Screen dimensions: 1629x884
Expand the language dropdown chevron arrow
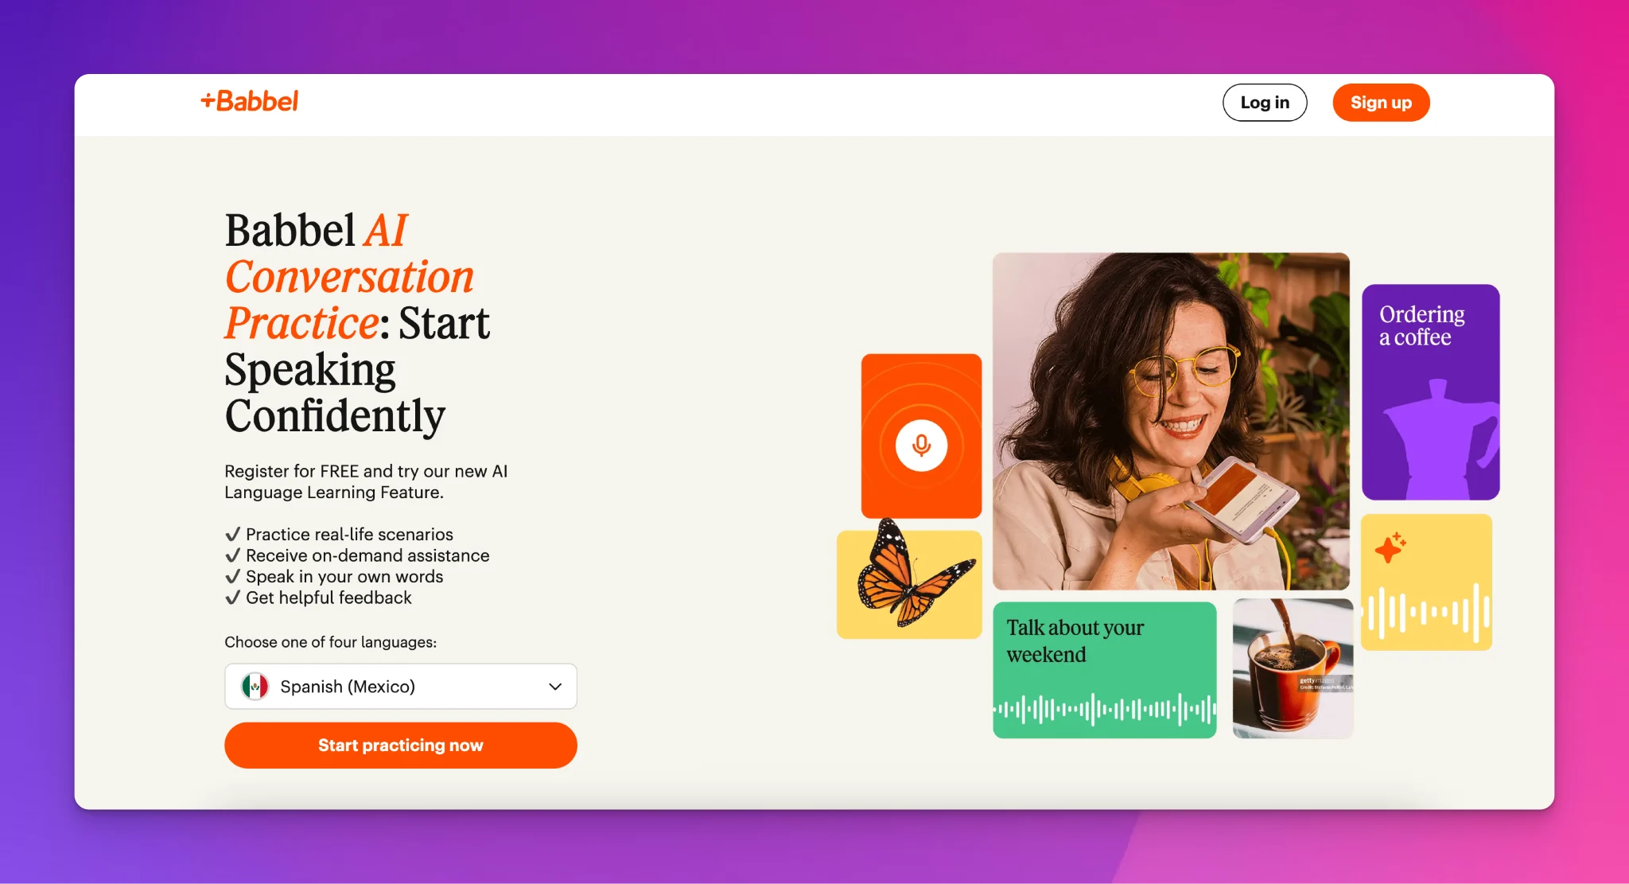tap(555, 687)
